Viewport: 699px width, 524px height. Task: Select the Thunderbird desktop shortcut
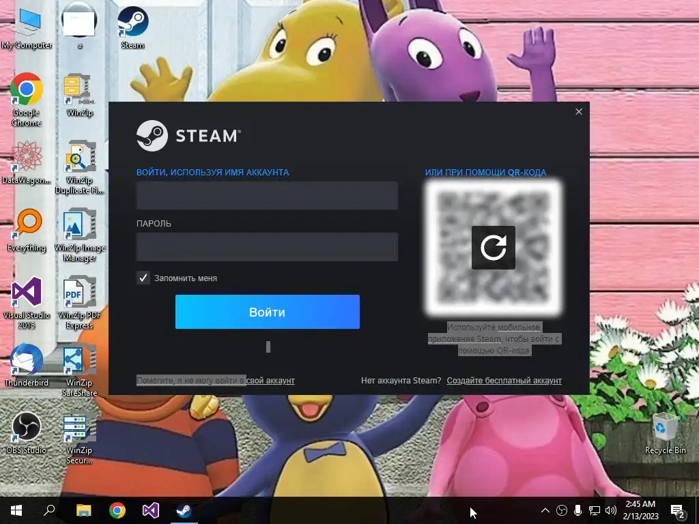pos(27,366)
